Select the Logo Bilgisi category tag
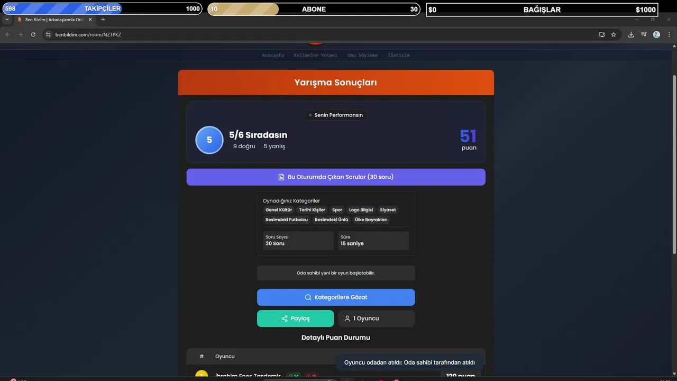This screenshot has height=381, width=677. (361, 210)
